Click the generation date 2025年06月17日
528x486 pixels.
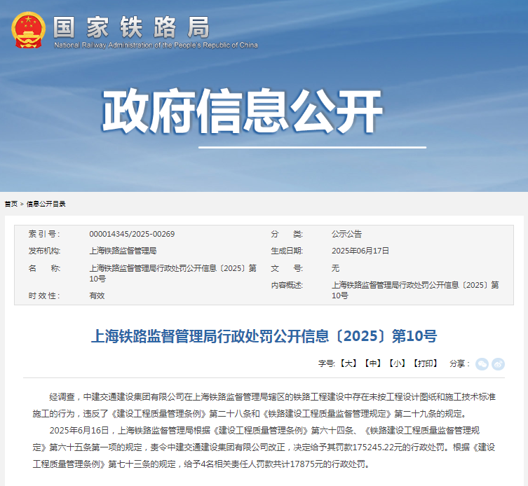[360, 251]
